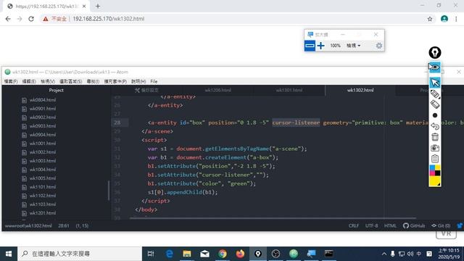
Task: Zoom in with Magnifier plus button
Action: [x=320, y=46]
